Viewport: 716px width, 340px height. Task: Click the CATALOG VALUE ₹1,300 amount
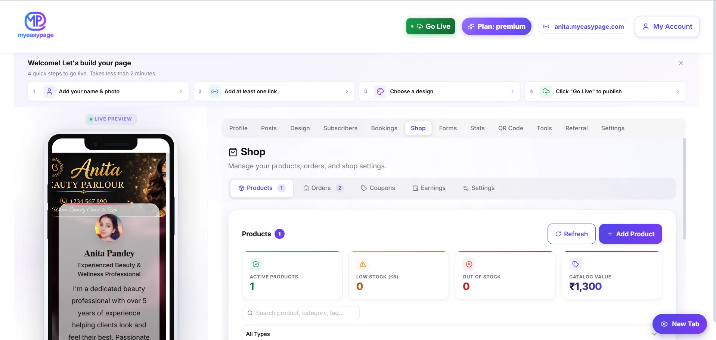click(585, 287)
